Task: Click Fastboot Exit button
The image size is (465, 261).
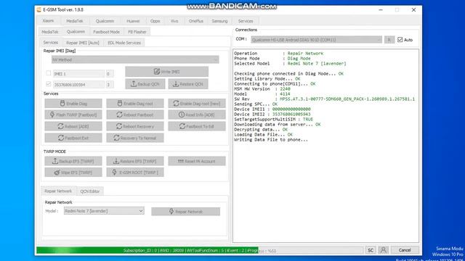Action: [73, 138]
